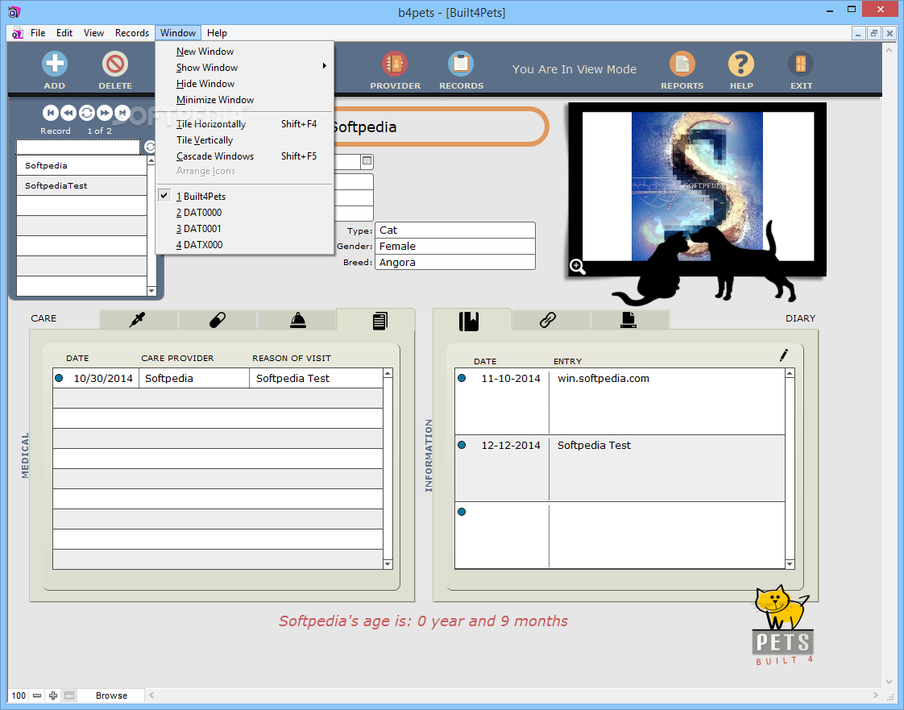This screenshot has width=904, height=710.
Task: Go to previous record navigation button
Action: coord(68,113)
